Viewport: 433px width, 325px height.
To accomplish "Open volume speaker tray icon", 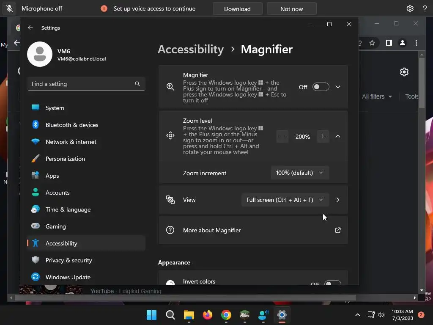I will (x=381, y=315).
